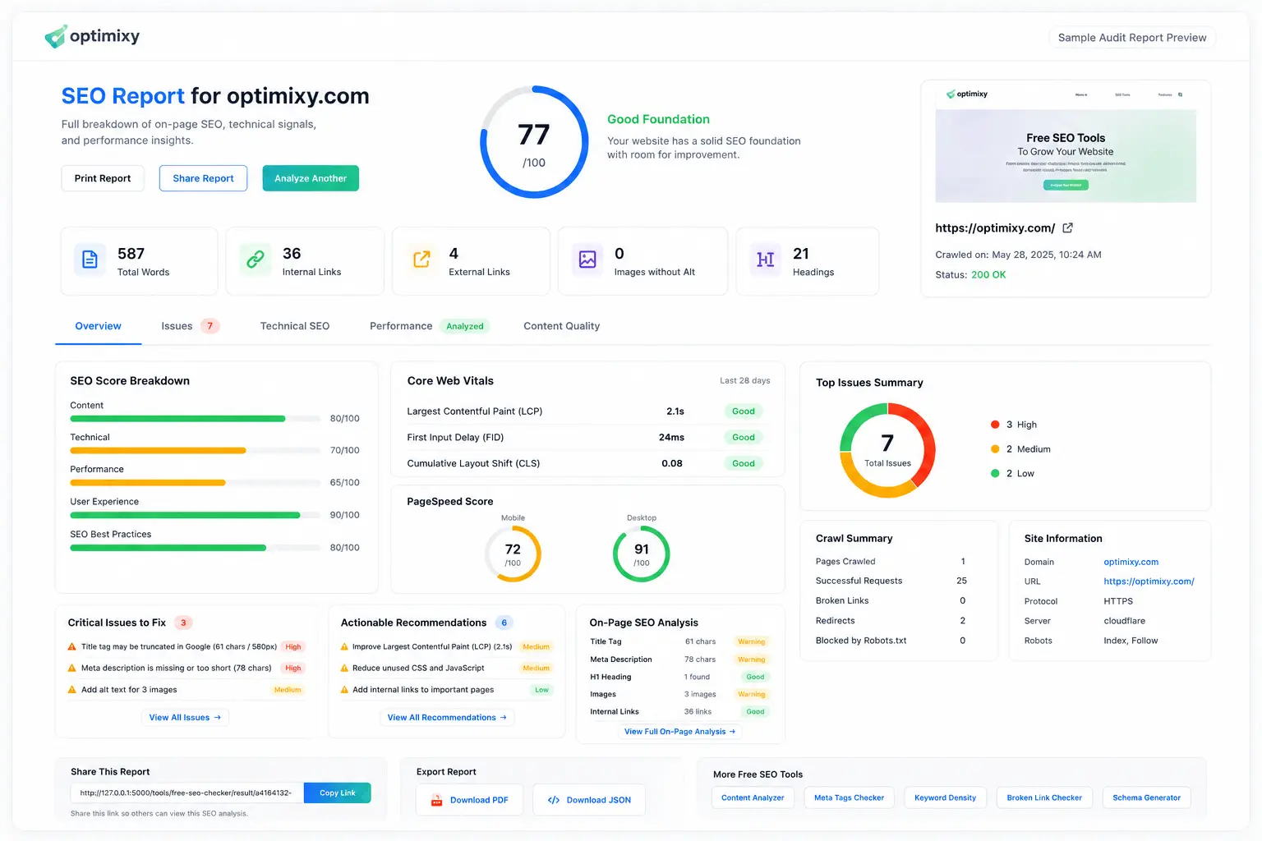1262x841 pixels.
Task: Click the Internal Links chain icon
Action: pos(256,260)
